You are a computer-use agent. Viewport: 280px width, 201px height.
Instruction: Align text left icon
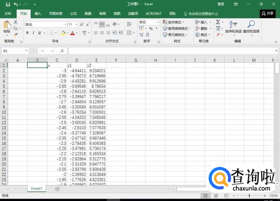pos(96,33)
